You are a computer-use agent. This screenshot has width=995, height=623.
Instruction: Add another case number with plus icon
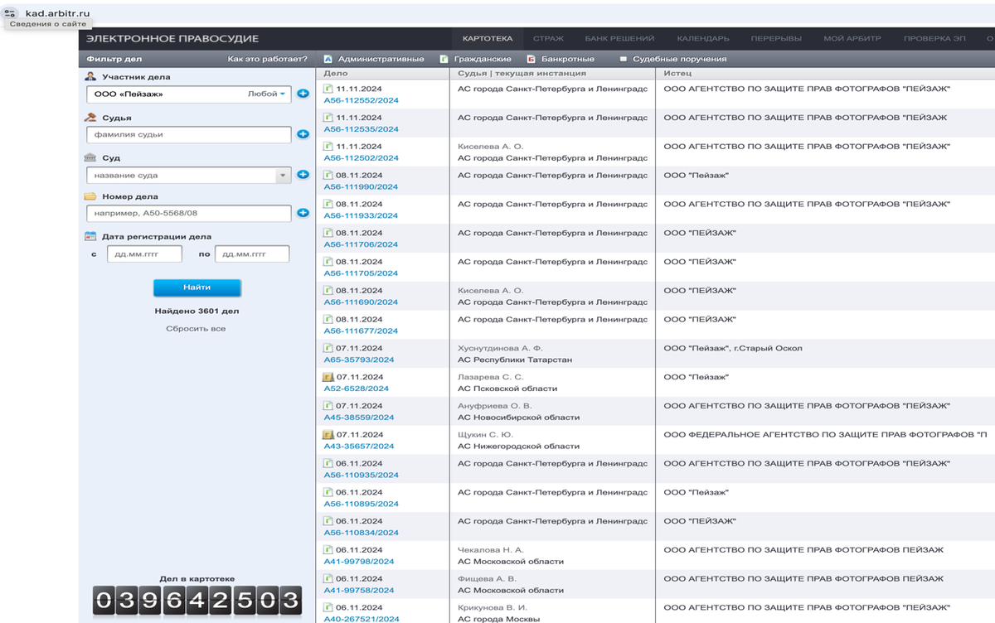[x=303, y=213]
